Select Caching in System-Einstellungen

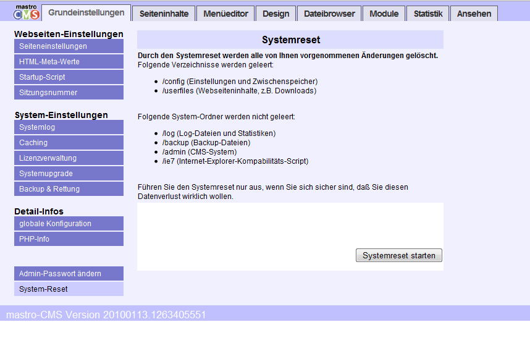pyautogui.click(x=69, y=142)
